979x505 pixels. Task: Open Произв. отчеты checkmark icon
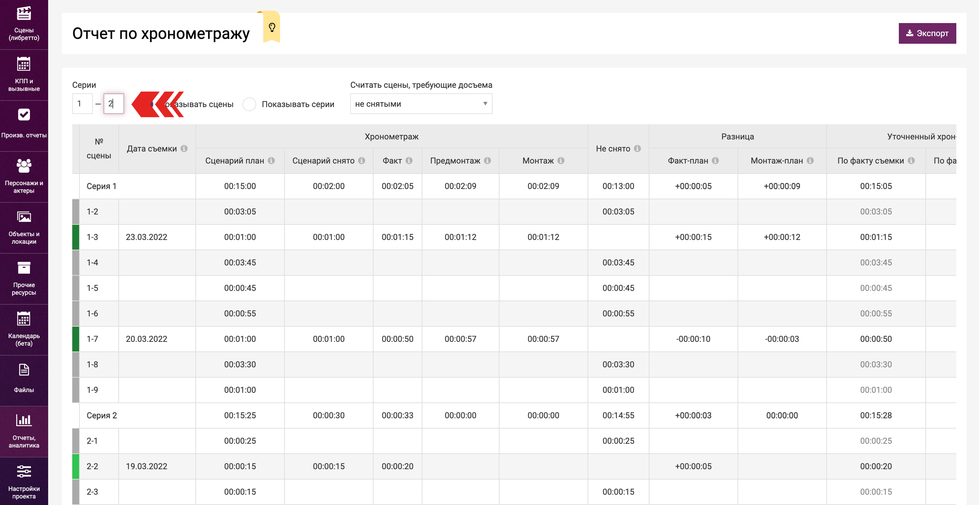23,115
